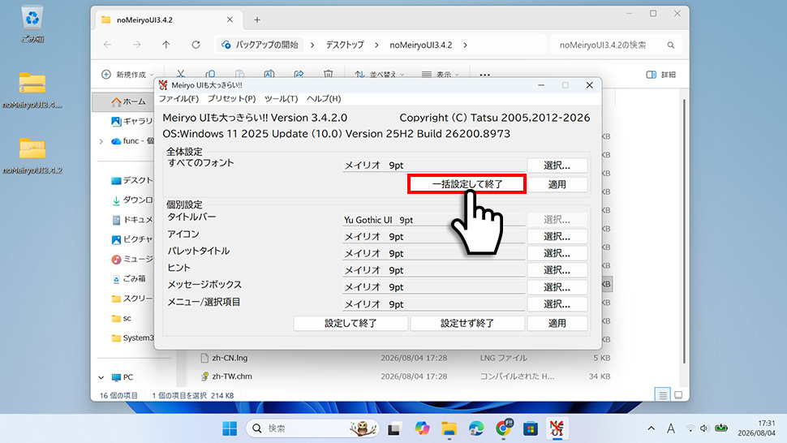The width and height of the screenshot is (787, 443).
Task: Open the ツール(T) menu
Action: [281, 99]
